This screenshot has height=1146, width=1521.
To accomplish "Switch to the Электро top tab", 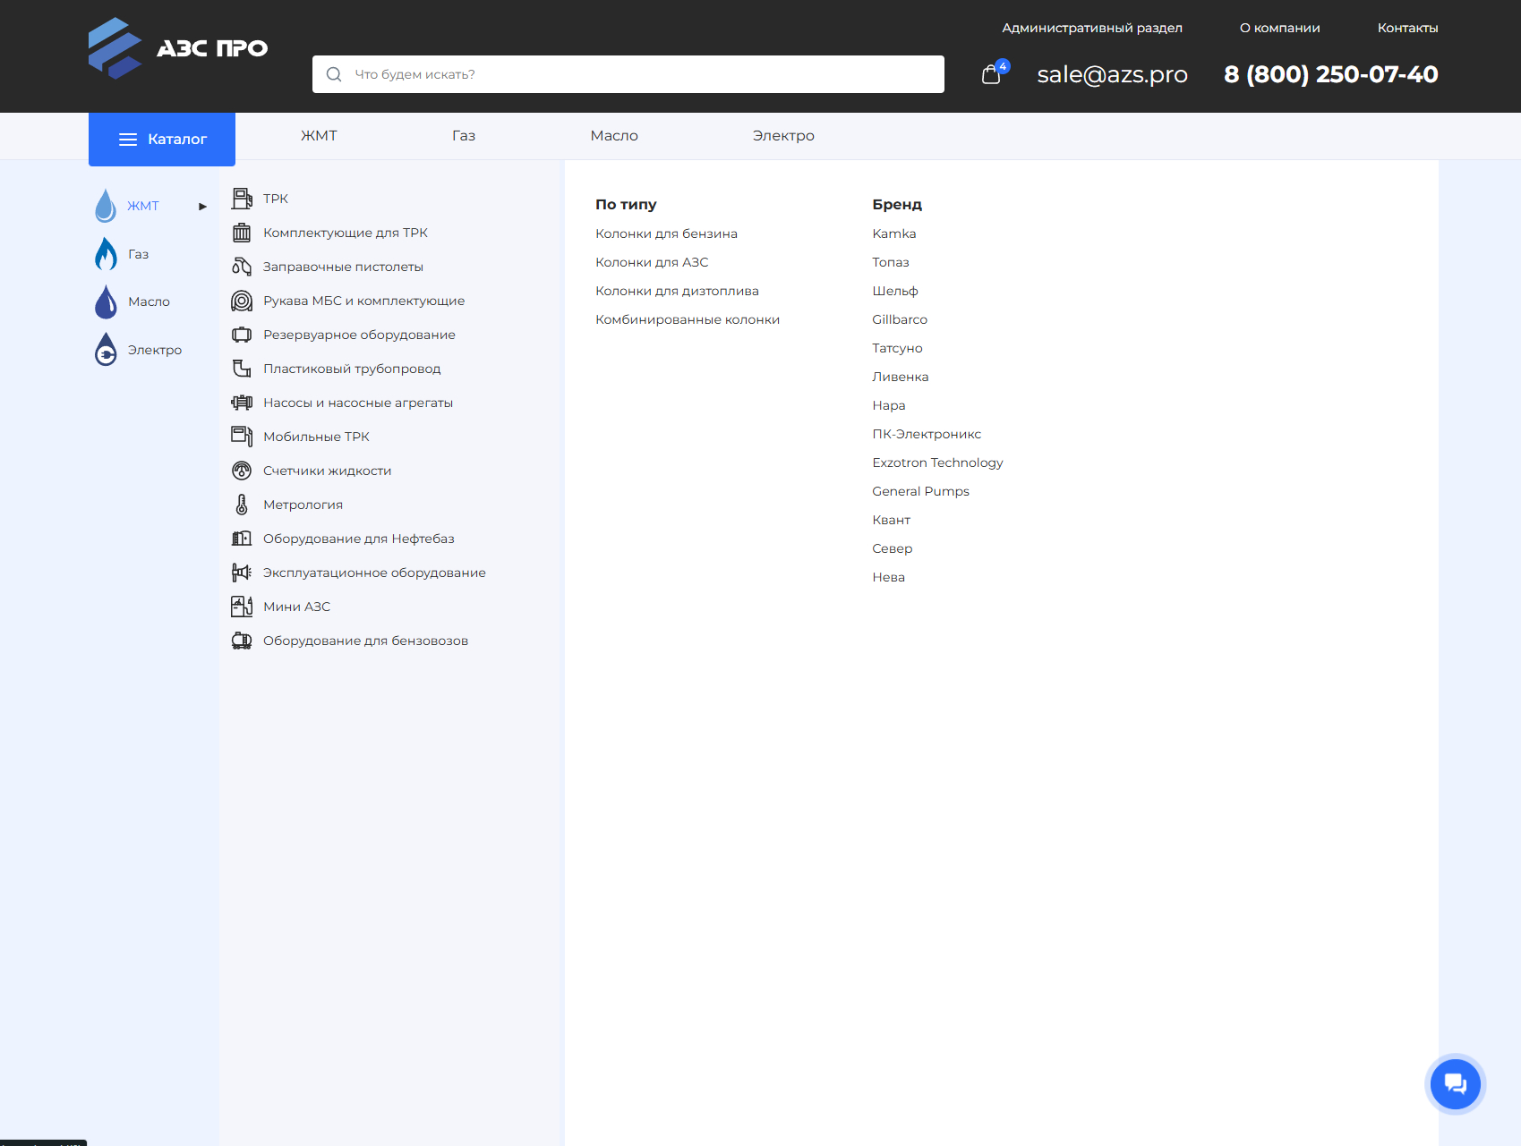I will 783,136.
